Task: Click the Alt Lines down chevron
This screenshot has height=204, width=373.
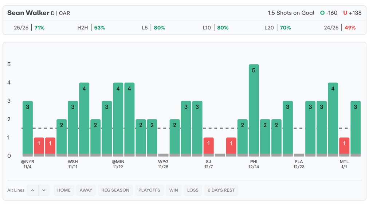Action: [x=44, y=190]
